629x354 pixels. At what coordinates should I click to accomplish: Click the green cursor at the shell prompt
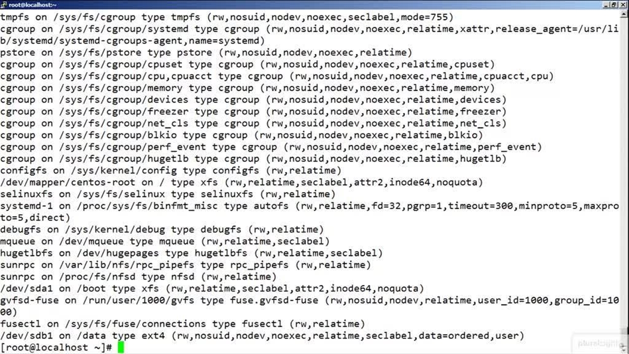tap(121, 348)
